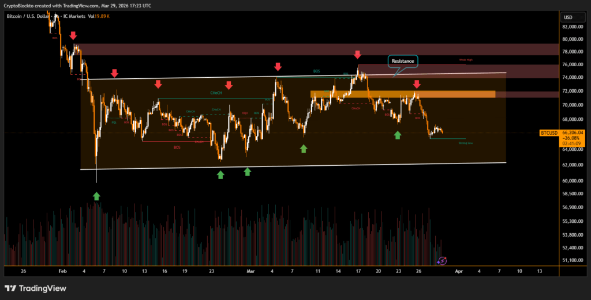Click the red arrow above the orange zone
The height and width of the screenshot is (300, 591).
(417, 85)
